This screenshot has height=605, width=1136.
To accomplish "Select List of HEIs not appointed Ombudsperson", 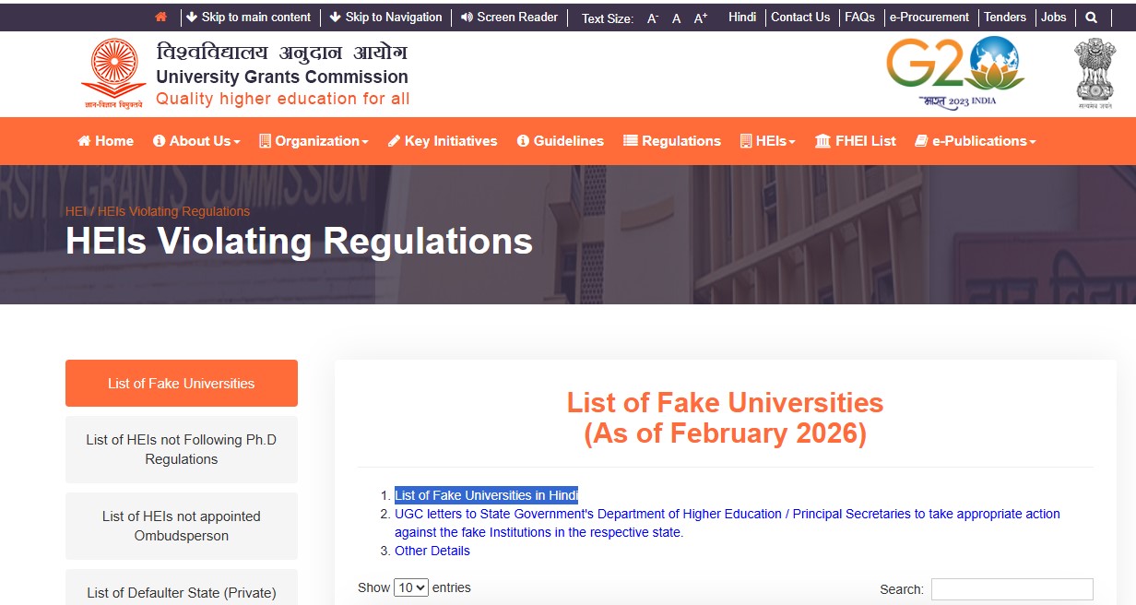I will point(181,527).
